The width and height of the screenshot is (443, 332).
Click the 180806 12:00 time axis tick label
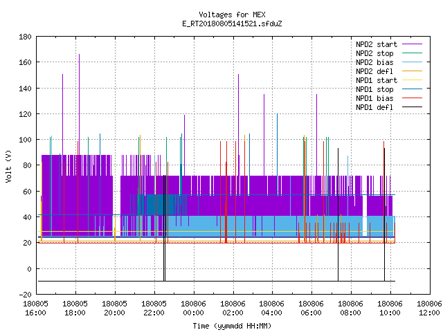[429, 308]
